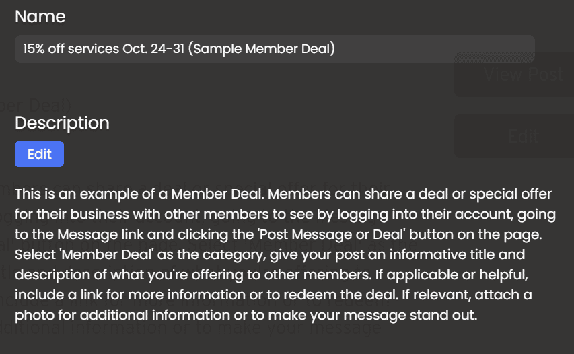Click the empty right end of Name field
The image size is (574, 354).
tap(439, 48)
